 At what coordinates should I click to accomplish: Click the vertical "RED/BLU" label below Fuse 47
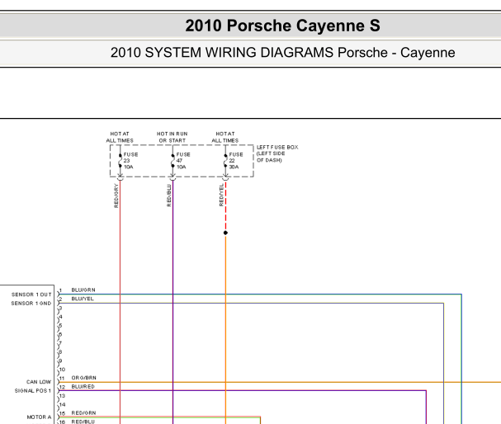point(168,196)
